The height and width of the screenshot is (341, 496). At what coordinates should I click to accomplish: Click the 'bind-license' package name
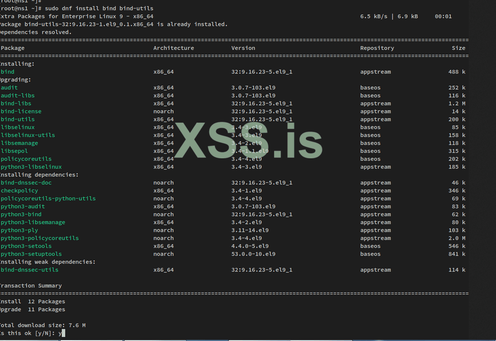21,111
